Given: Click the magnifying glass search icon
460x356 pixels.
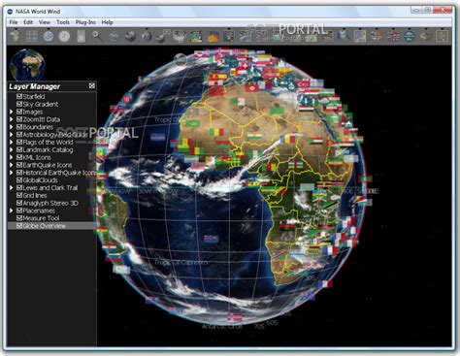Looking at the screenshot, I should click(x=97, y=36).
